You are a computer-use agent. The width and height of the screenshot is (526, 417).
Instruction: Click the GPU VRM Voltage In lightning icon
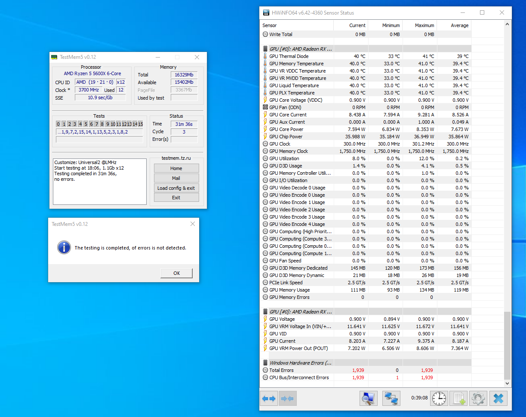pyautogui.click(x=265, y=326)
